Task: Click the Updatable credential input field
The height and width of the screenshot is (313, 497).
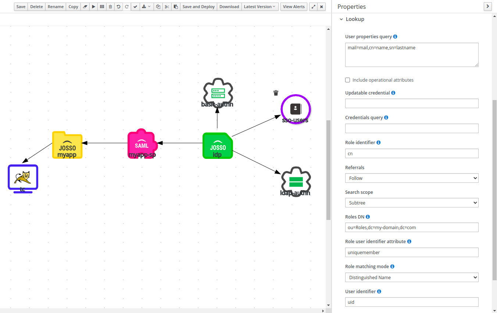Action: (412, 103)
